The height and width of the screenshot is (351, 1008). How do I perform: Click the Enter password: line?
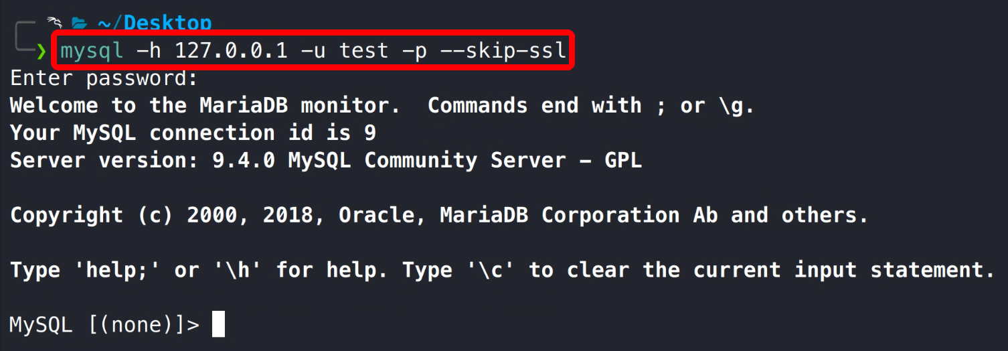coord(104,78)
